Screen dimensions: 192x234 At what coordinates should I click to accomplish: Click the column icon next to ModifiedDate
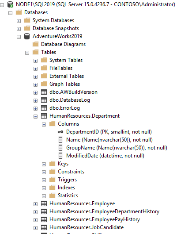click(60, 156)
